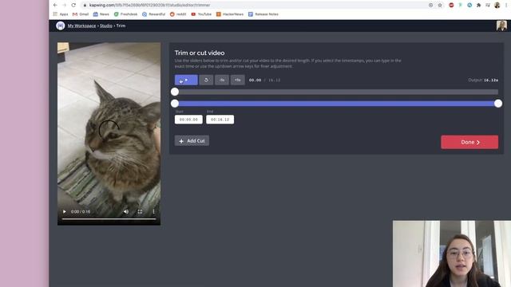Click the webcam overlay of the presenter

(452, 254)
